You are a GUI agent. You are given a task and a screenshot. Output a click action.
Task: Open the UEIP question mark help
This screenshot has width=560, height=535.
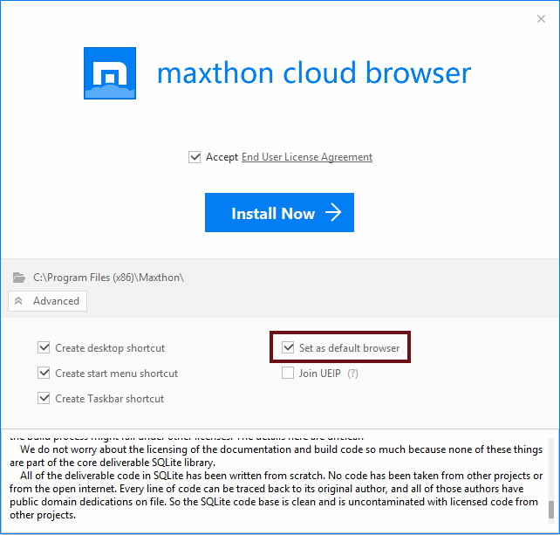click(352, 374)
